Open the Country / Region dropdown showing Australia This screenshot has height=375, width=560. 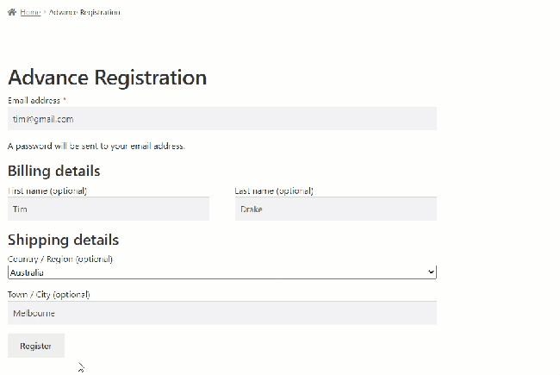215,272
